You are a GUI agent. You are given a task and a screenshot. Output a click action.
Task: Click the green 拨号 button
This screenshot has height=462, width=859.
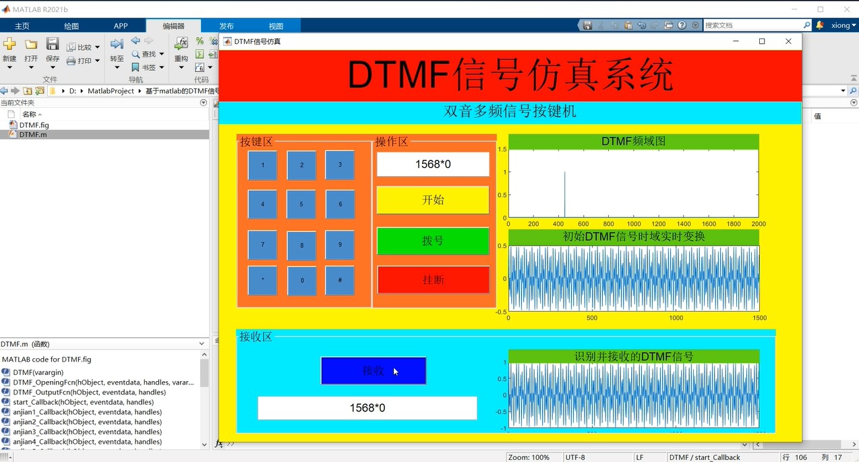pyautogui.click(x=433, y=241)
